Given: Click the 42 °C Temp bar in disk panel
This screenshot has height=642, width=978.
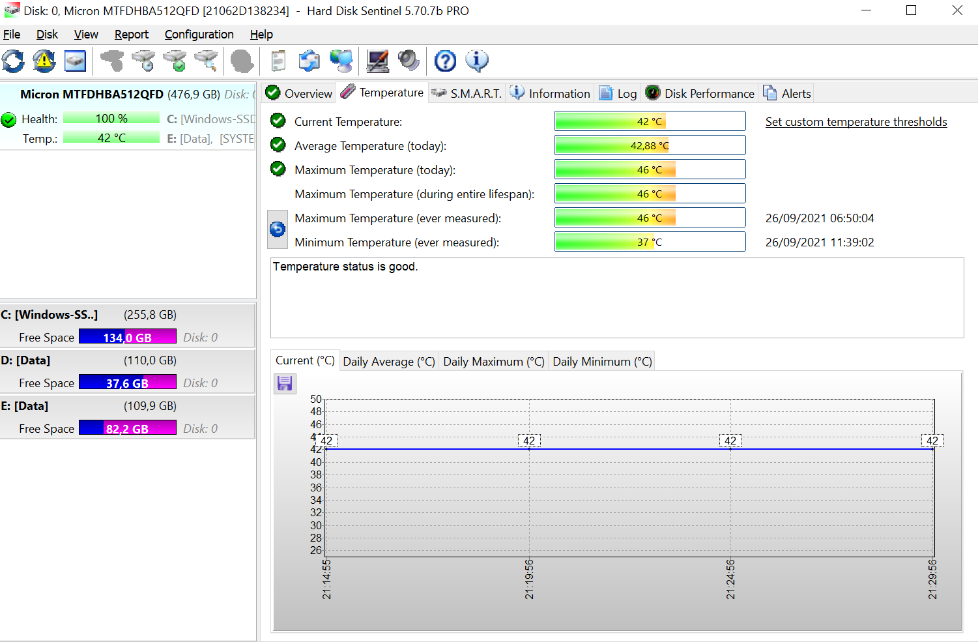Looking at the screenshot, I should click(x=111, y=138).
